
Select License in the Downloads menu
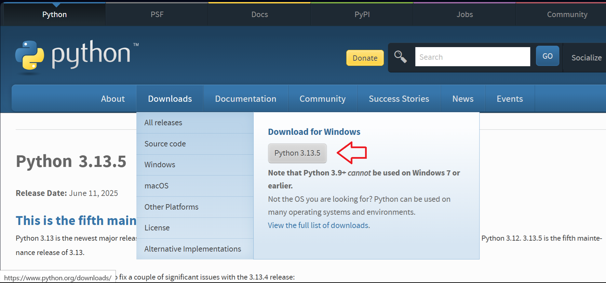tap(157, 228)
